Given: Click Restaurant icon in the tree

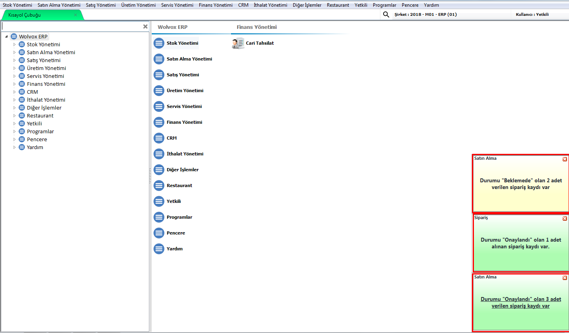Looking at the screenshot, I should [x=22, y=115].
